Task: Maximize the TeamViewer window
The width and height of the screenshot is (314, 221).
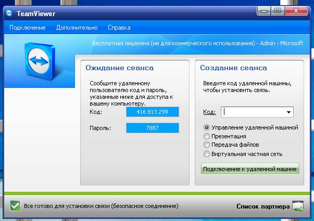Action: [278, 10]
